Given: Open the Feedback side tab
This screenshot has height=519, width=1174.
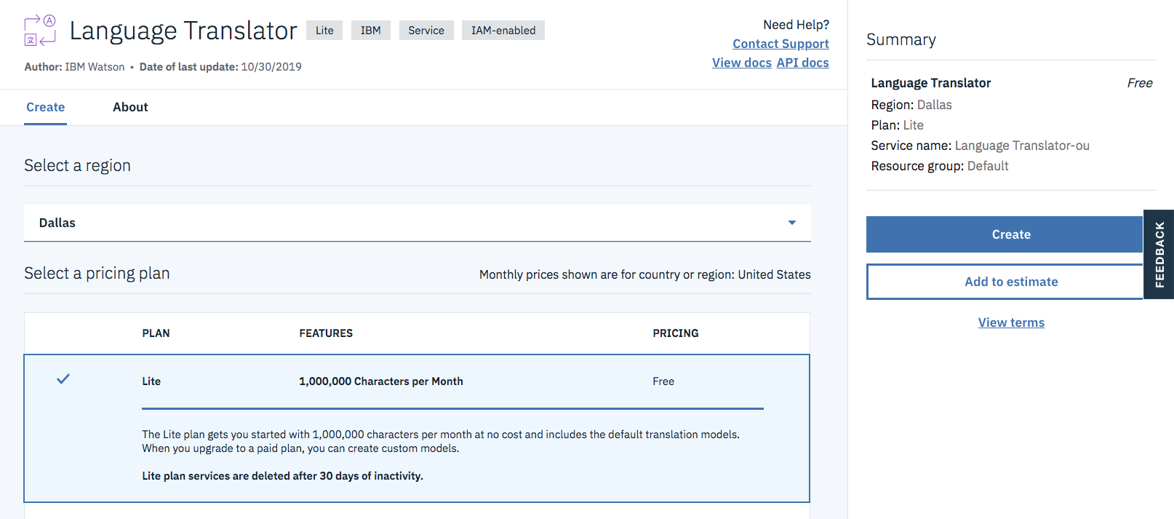Looking at the screenshot, I should click(x=1159, y=254).
